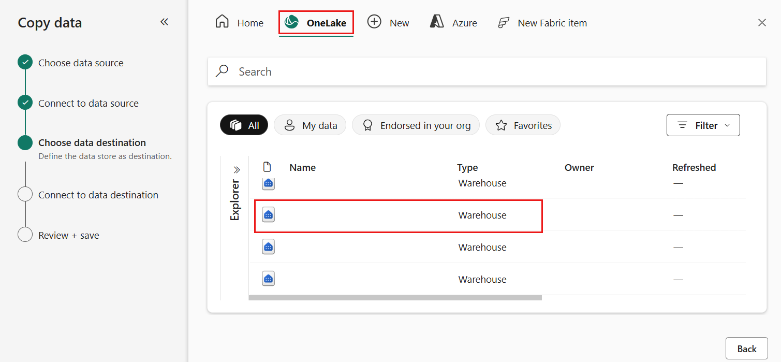Click the plus icon next to New
Image resolution: width=781 pixels, height=362 pixels.
[x=374, y=22]
